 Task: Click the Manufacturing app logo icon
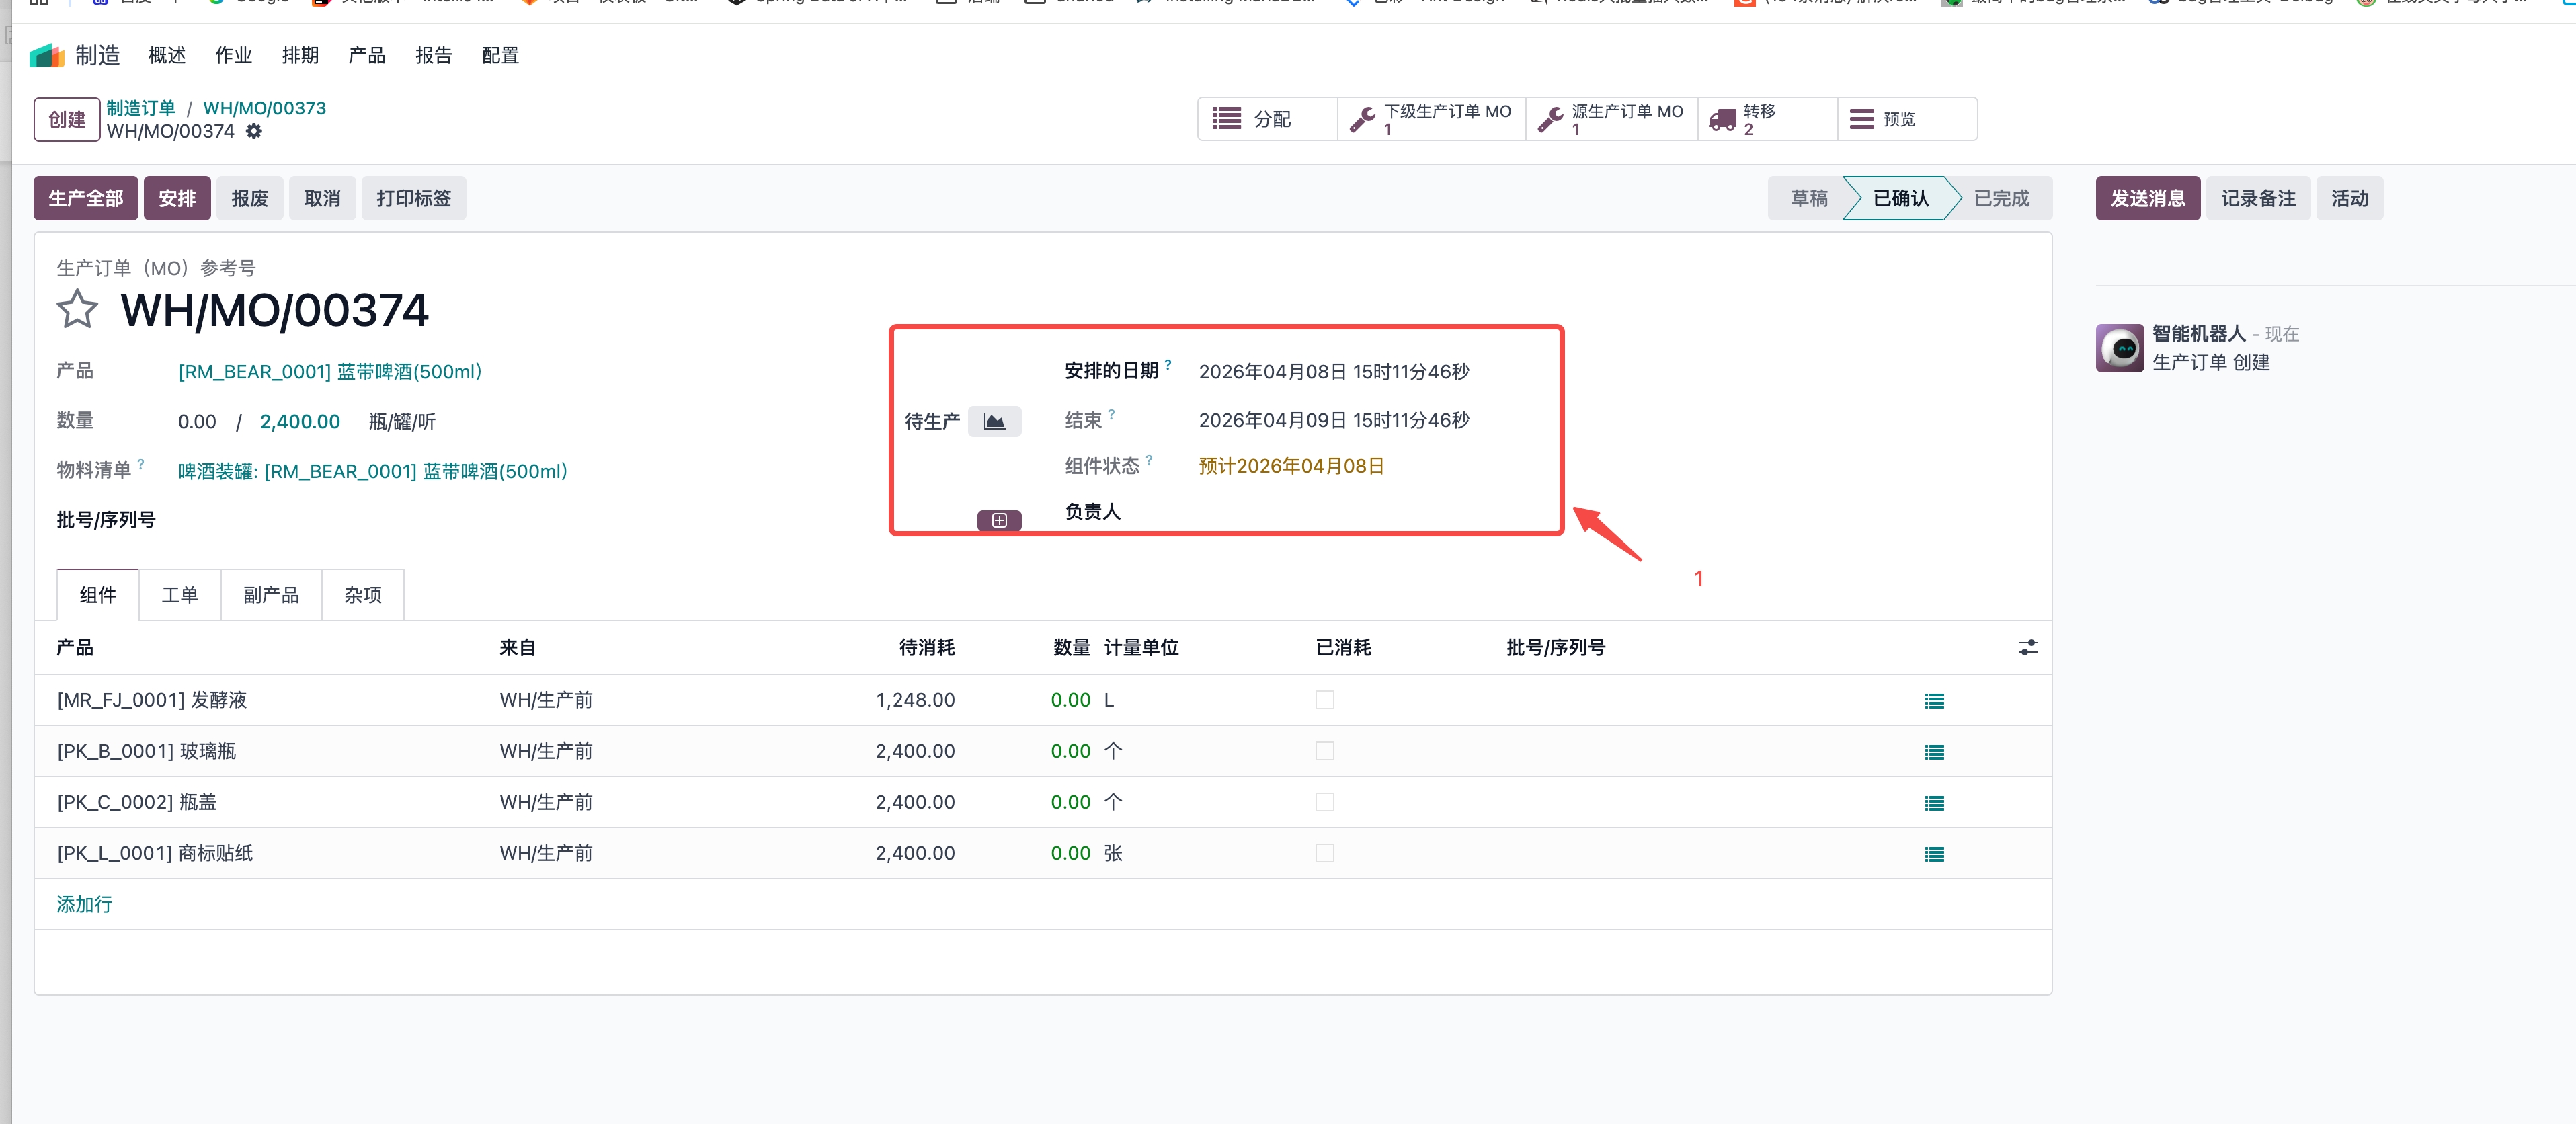click(x=47, y=55)
